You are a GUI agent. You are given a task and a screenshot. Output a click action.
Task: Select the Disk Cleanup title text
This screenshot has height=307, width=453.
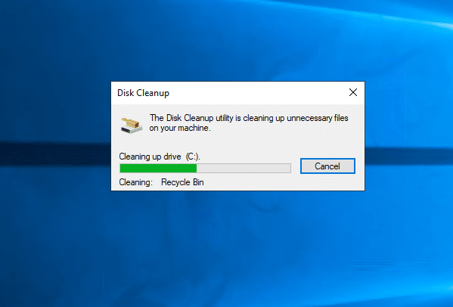pos(143,93)
